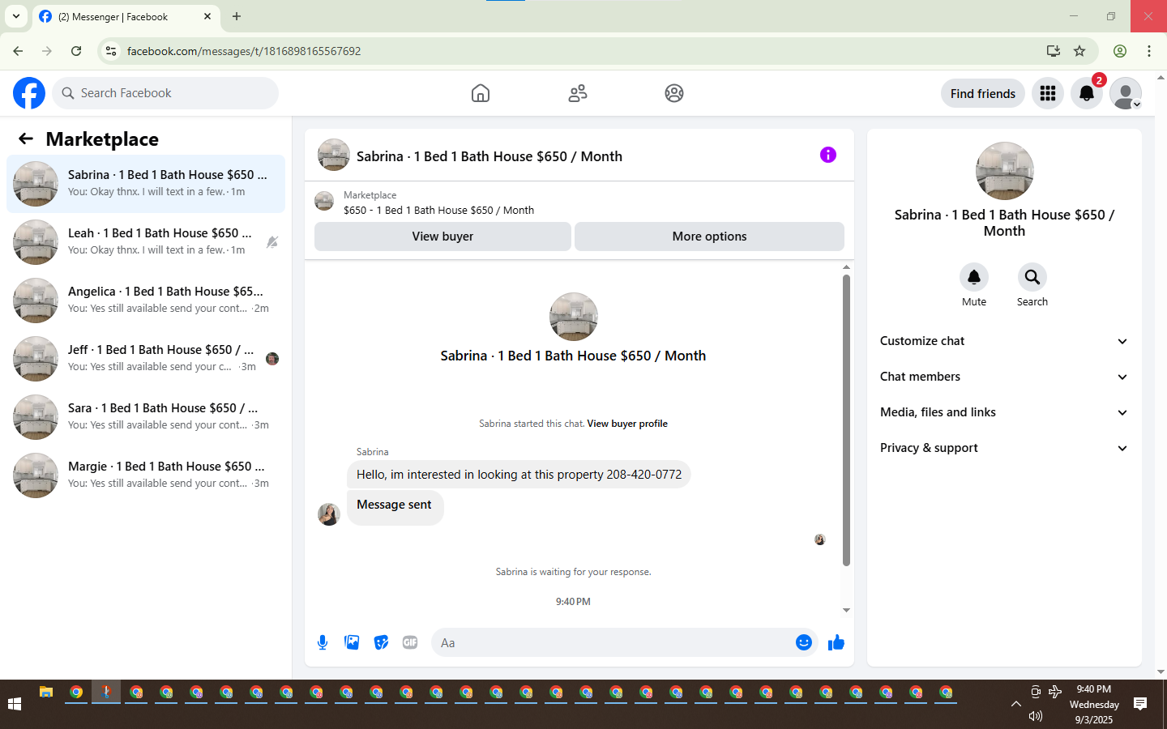This screenshot has height=729, width=1167.
Task: Attach a photo file to the message
Action: tap(352, 642)
